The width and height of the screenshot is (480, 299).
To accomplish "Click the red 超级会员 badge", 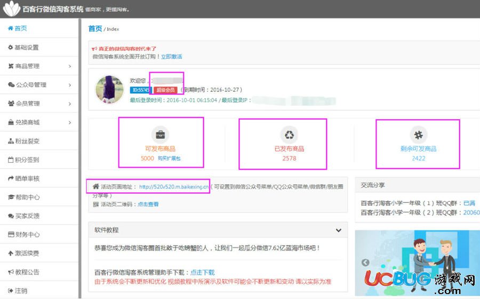I will point(166,90).
